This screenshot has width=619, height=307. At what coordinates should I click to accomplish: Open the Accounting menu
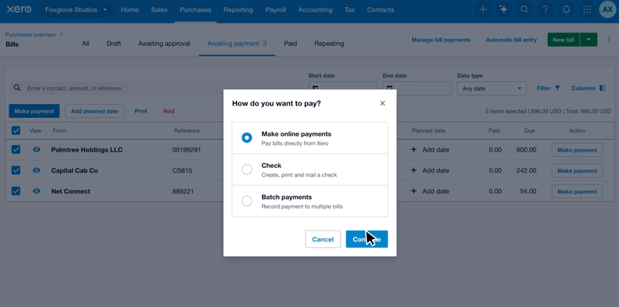click(315, 10)
